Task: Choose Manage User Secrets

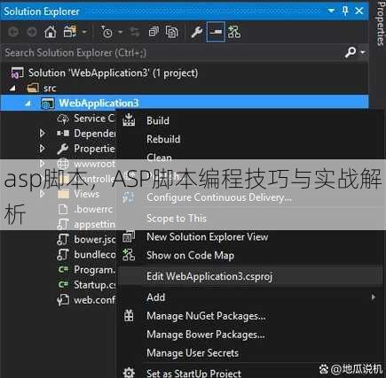Action: 193,353
